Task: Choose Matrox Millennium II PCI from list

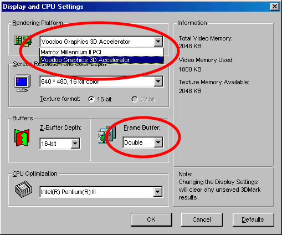Action: pyautogui.click(x=101, y=52)
